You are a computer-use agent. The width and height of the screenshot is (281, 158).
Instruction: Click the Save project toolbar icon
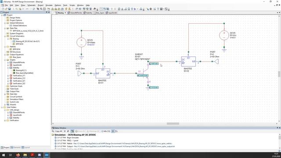coord(10,9)
